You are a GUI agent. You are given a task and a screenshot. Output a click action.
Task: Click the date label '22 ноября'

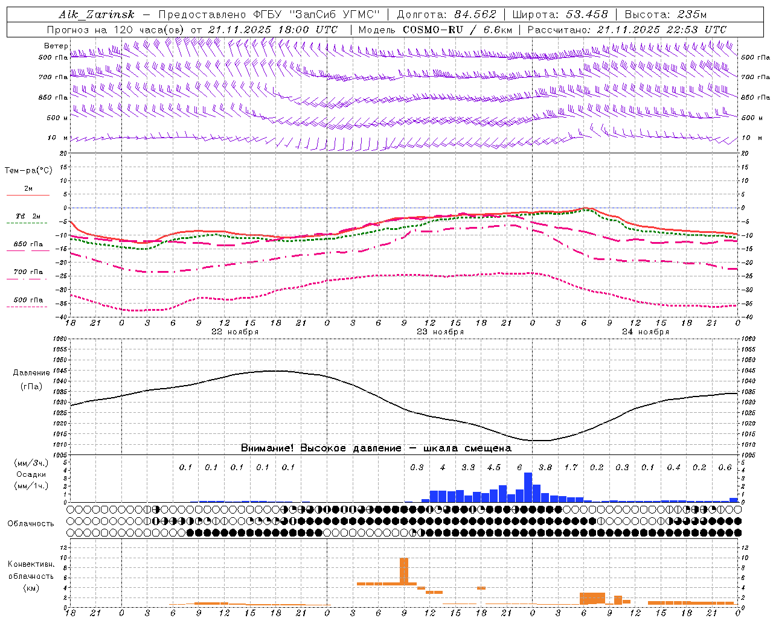pos(235,332)
